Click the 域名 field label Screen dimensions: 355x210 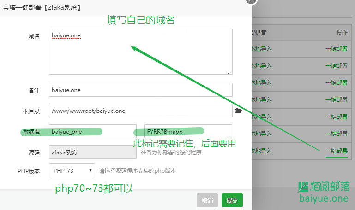coord(34,36)
